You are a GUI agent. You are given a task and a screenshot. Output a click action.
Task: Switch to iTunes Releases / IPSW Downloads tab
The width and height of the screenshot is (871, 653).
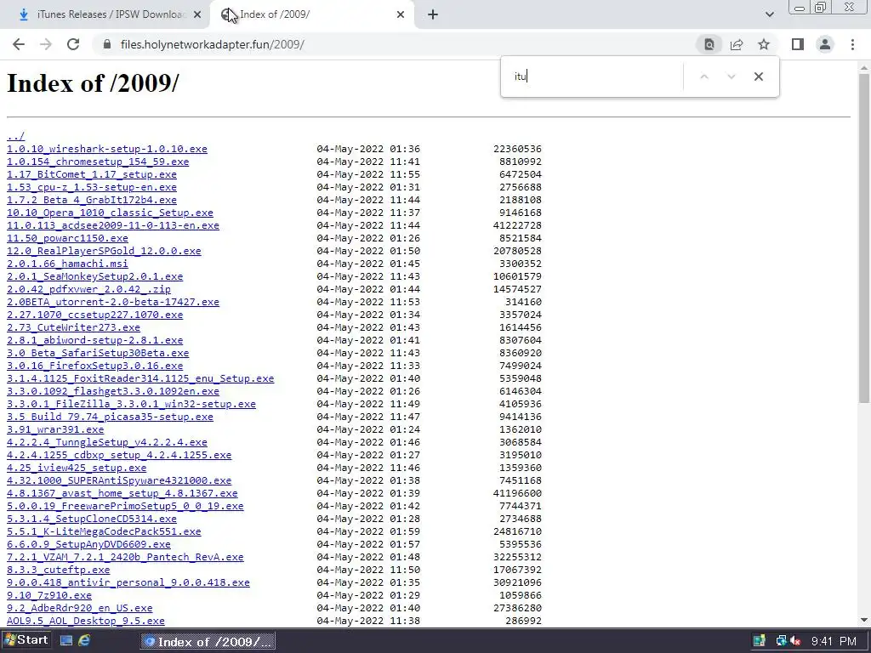(105, 14)
